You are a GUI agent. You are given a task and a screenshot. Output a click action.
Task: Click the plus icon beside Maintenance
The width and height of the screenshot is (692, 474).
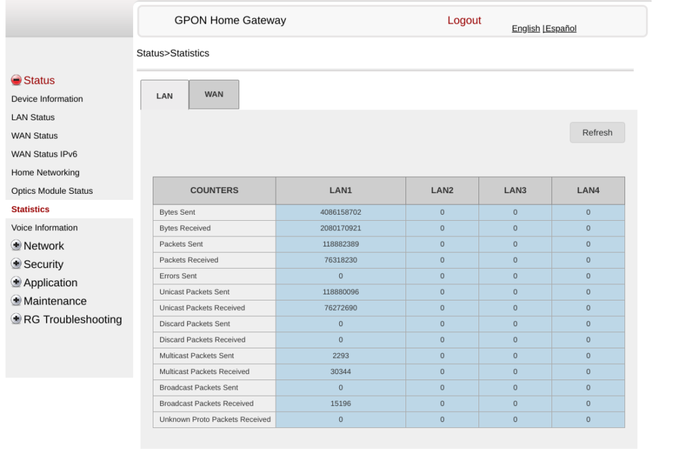[x=15, y=300]
